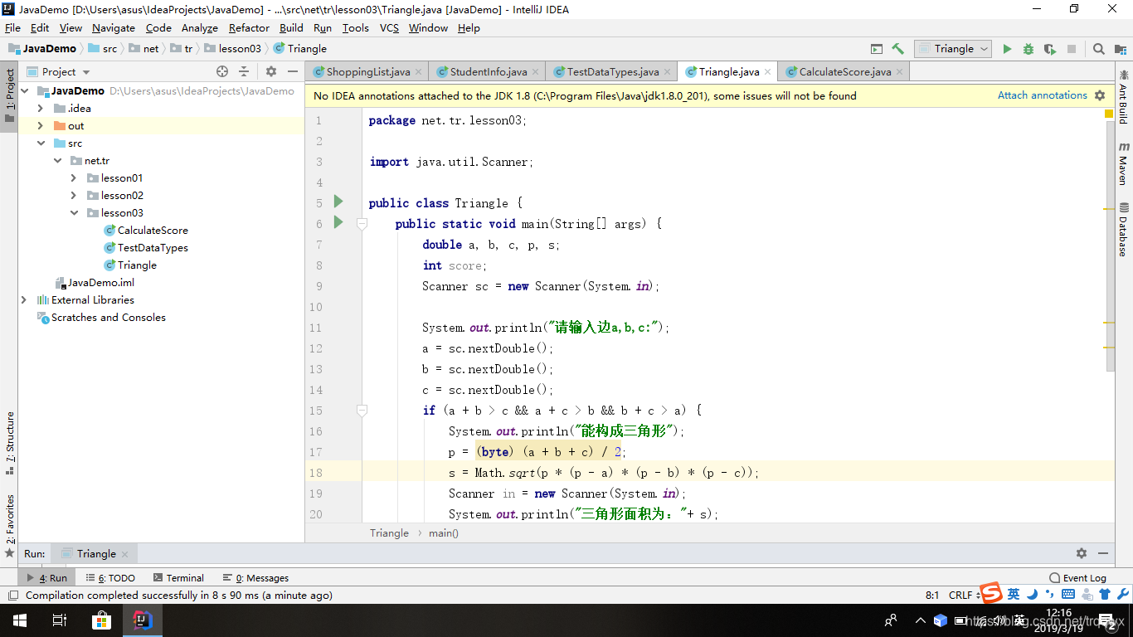
Task: Open the Triangle run configuration dropdown
Action: click(953, 49)
